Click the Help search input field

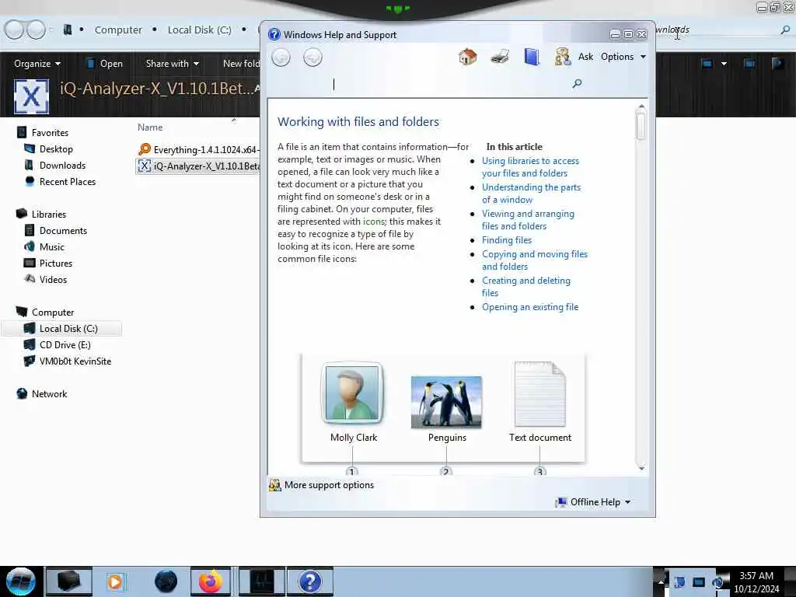tap(424, 84)
